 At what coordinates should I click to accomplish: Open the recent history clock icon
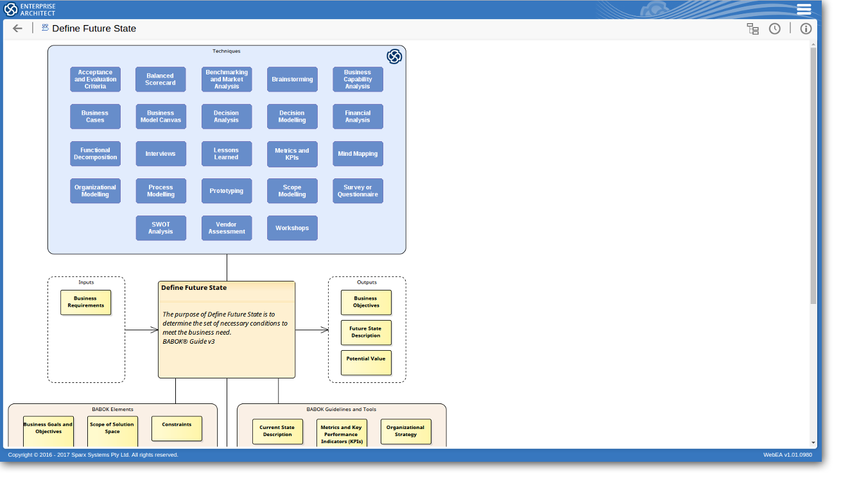tap(775, 28)
